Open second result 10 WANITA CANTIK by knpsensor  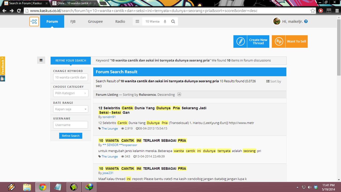click(143, 140)
